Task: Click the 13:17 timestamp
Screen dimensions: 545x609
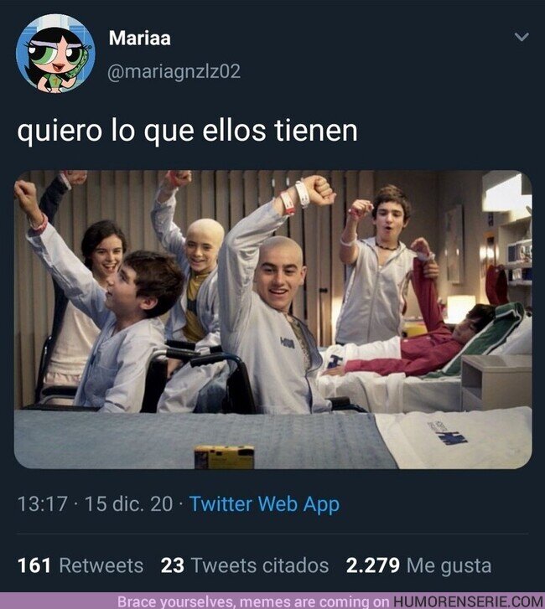Action: click(x=43, y=503)
